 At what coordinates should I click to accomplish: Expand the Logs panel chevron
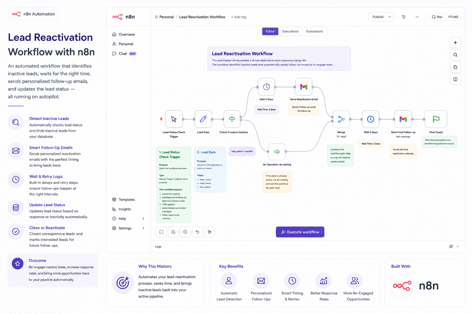(x=458, y=247)
